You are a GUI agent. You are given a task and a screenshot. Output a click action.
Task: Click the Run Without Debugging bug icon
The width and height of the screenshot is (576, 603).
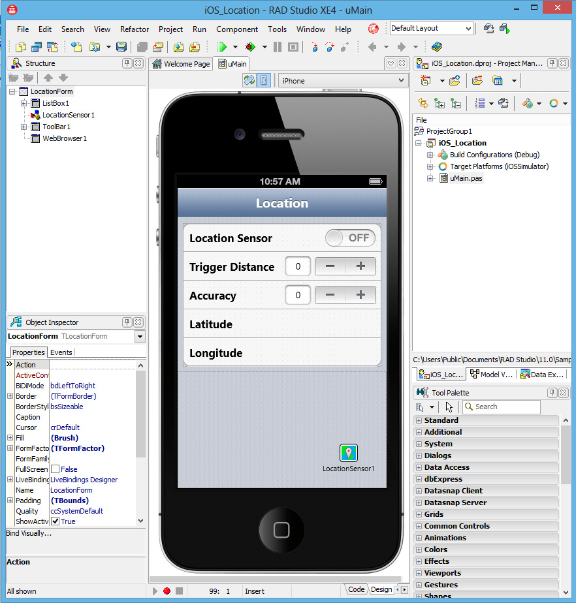[251, 47]
